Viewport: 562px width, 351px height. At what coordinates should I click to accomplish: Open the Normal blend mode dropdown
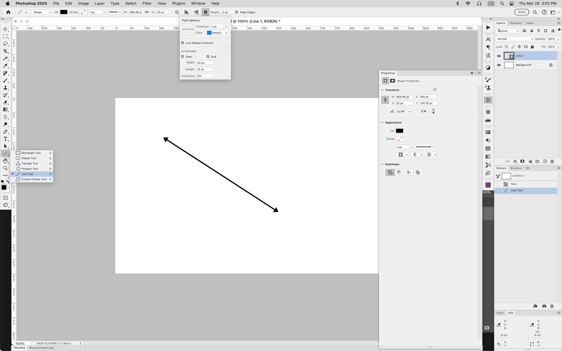click(x=515, y=39)
